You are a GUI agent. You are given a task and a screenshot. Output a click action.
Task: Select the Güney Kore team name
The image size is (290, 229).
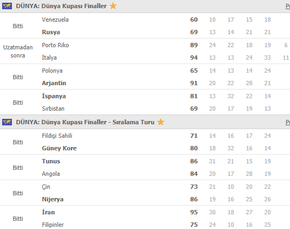point(59,148)
